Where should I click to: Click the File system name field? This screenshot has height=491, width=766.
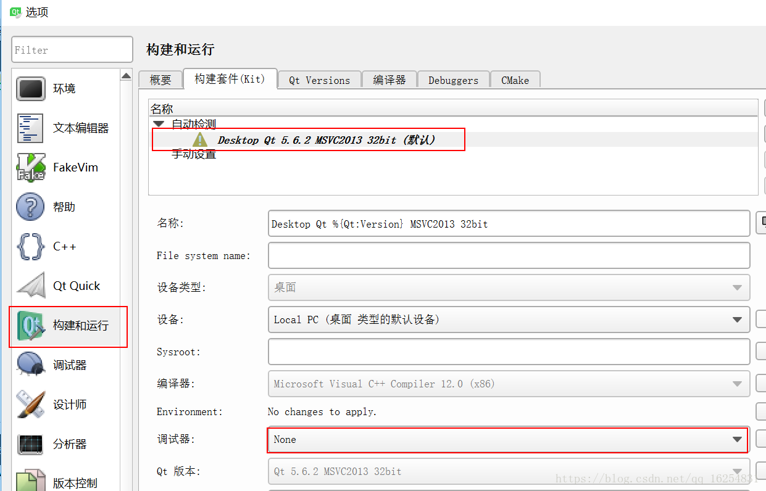509,255
